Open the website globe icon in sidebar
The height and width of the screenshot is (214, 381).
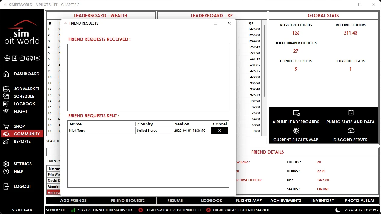click(x=7, y=58)
